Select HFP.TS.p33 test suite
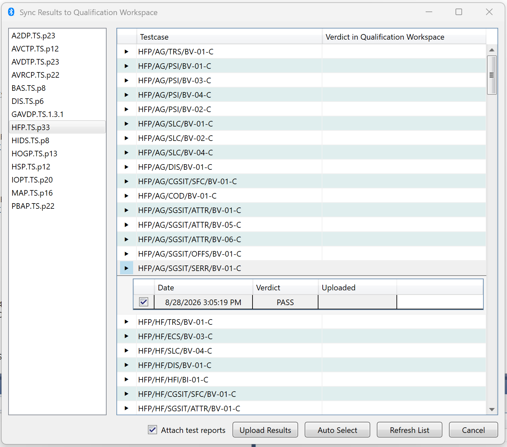This screenshot has height=447, width=507. click(x=57, y=127)
